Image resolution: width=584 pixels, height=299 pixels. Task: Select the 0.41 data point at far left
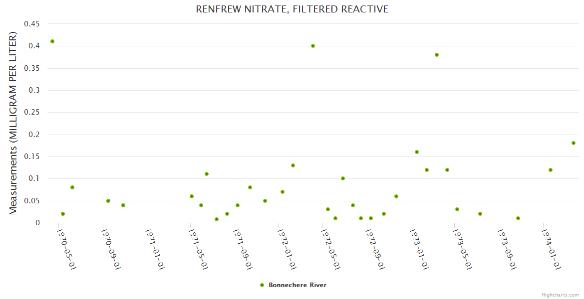[x=52, y=41]
